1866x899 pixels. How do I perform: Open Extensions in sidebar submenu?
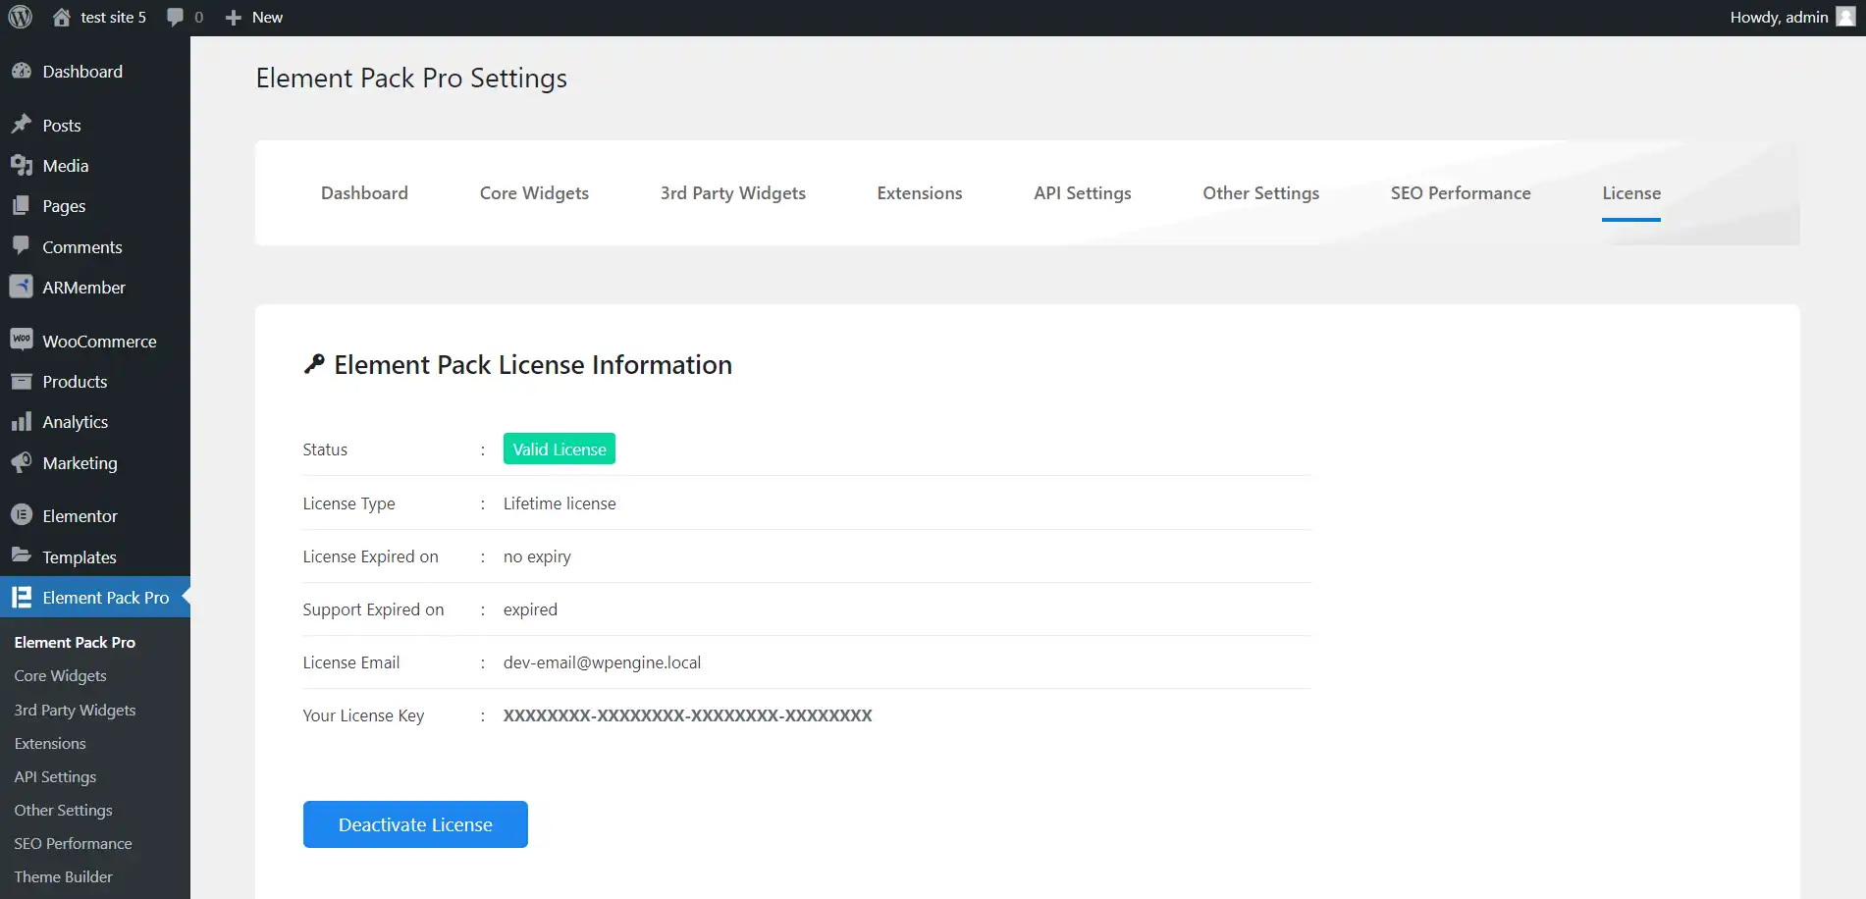pyautogui.click(x=50, y=743)
